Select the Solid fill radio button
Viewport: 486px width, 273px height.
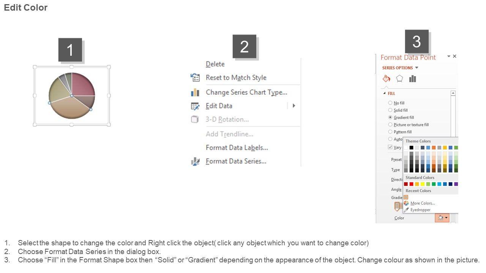(x=390, y=110)
